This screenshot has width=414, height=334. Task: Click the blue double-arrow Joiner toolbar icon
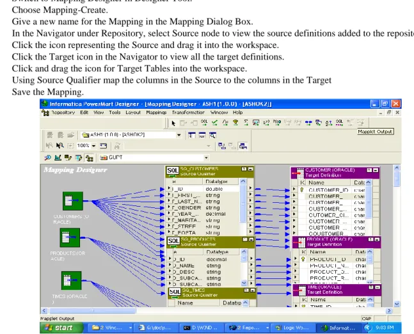(308, 122)
